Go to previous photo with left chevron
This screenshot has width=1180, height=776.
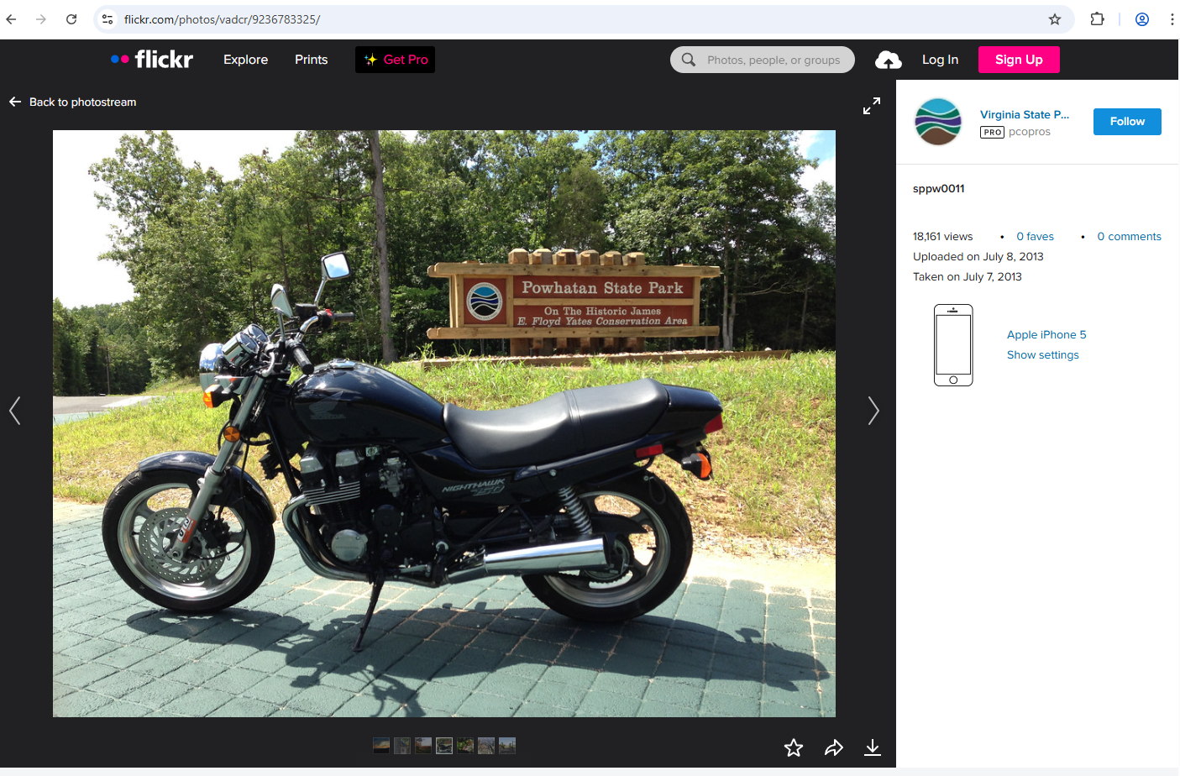coord(14,411)
